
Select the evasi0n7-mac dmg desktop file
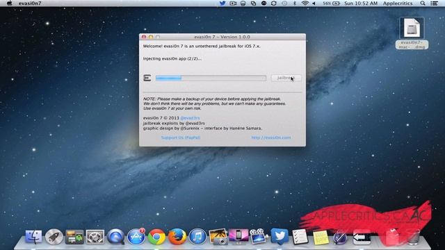[412, 33]
